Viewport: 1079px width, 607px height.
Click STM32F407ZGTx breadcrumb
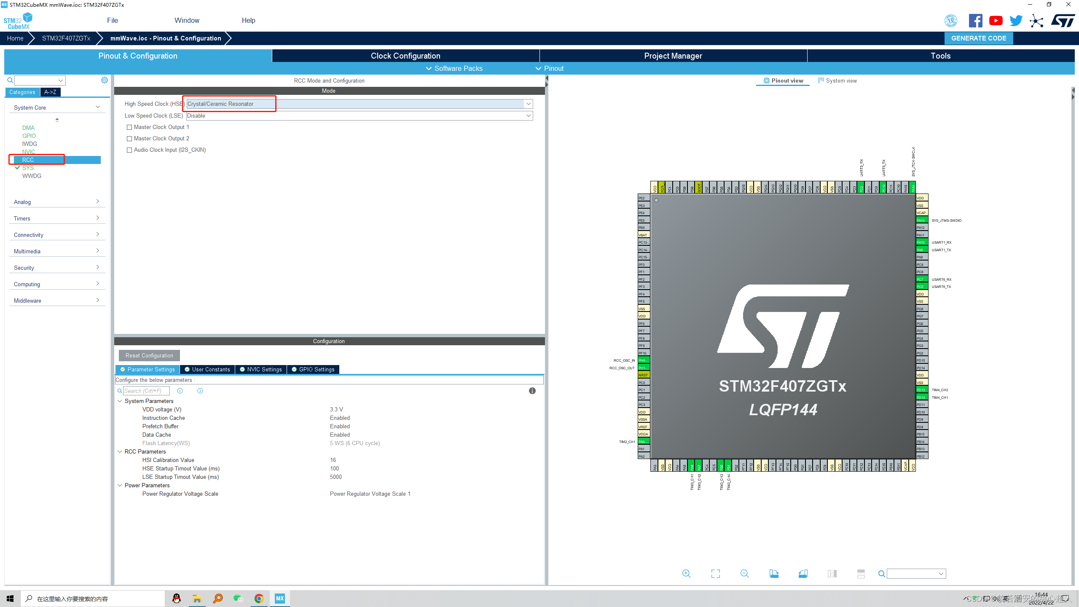(66, 38)
